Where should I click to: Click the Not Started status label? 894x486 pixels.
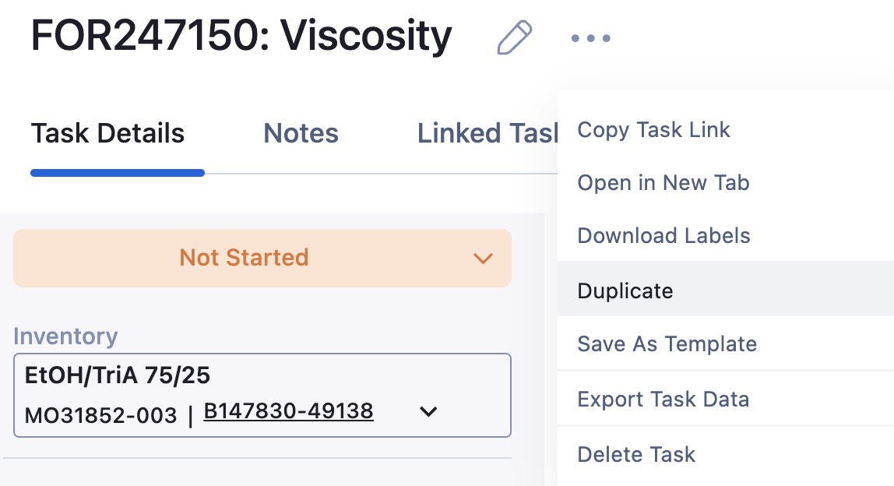point(244,258)
